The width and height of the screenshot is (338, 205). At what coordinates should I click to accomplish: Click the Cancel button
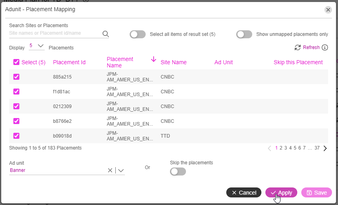244,193
